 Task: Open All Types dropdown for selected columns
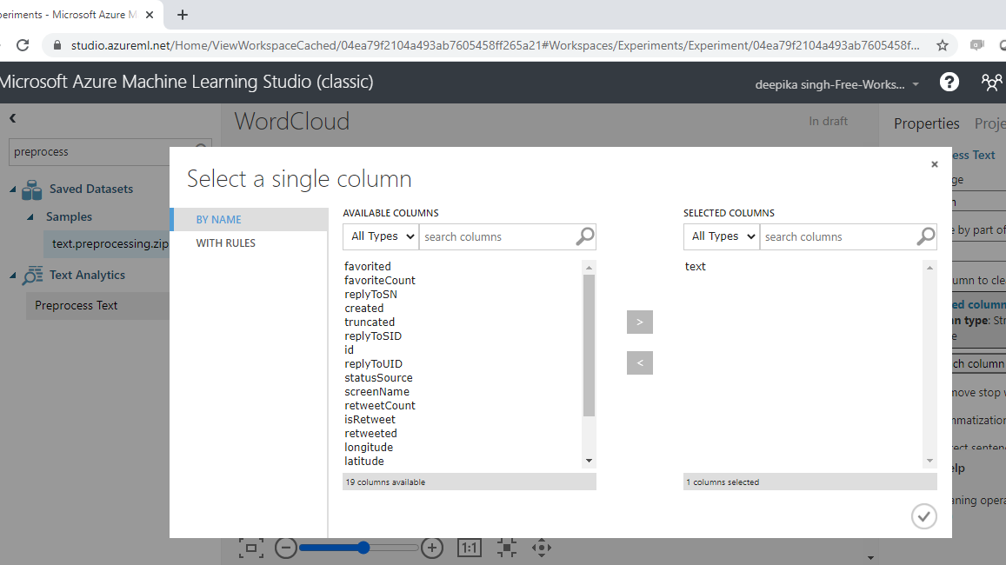[722, 236]
